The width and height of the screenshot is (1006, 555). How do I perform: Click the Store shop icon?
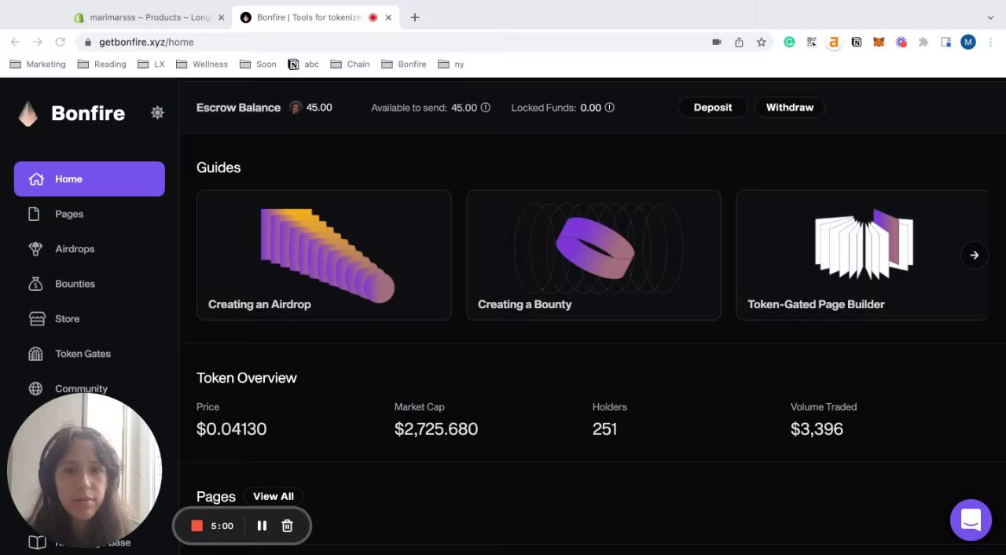pyautogui.click(x=37, y=318)
